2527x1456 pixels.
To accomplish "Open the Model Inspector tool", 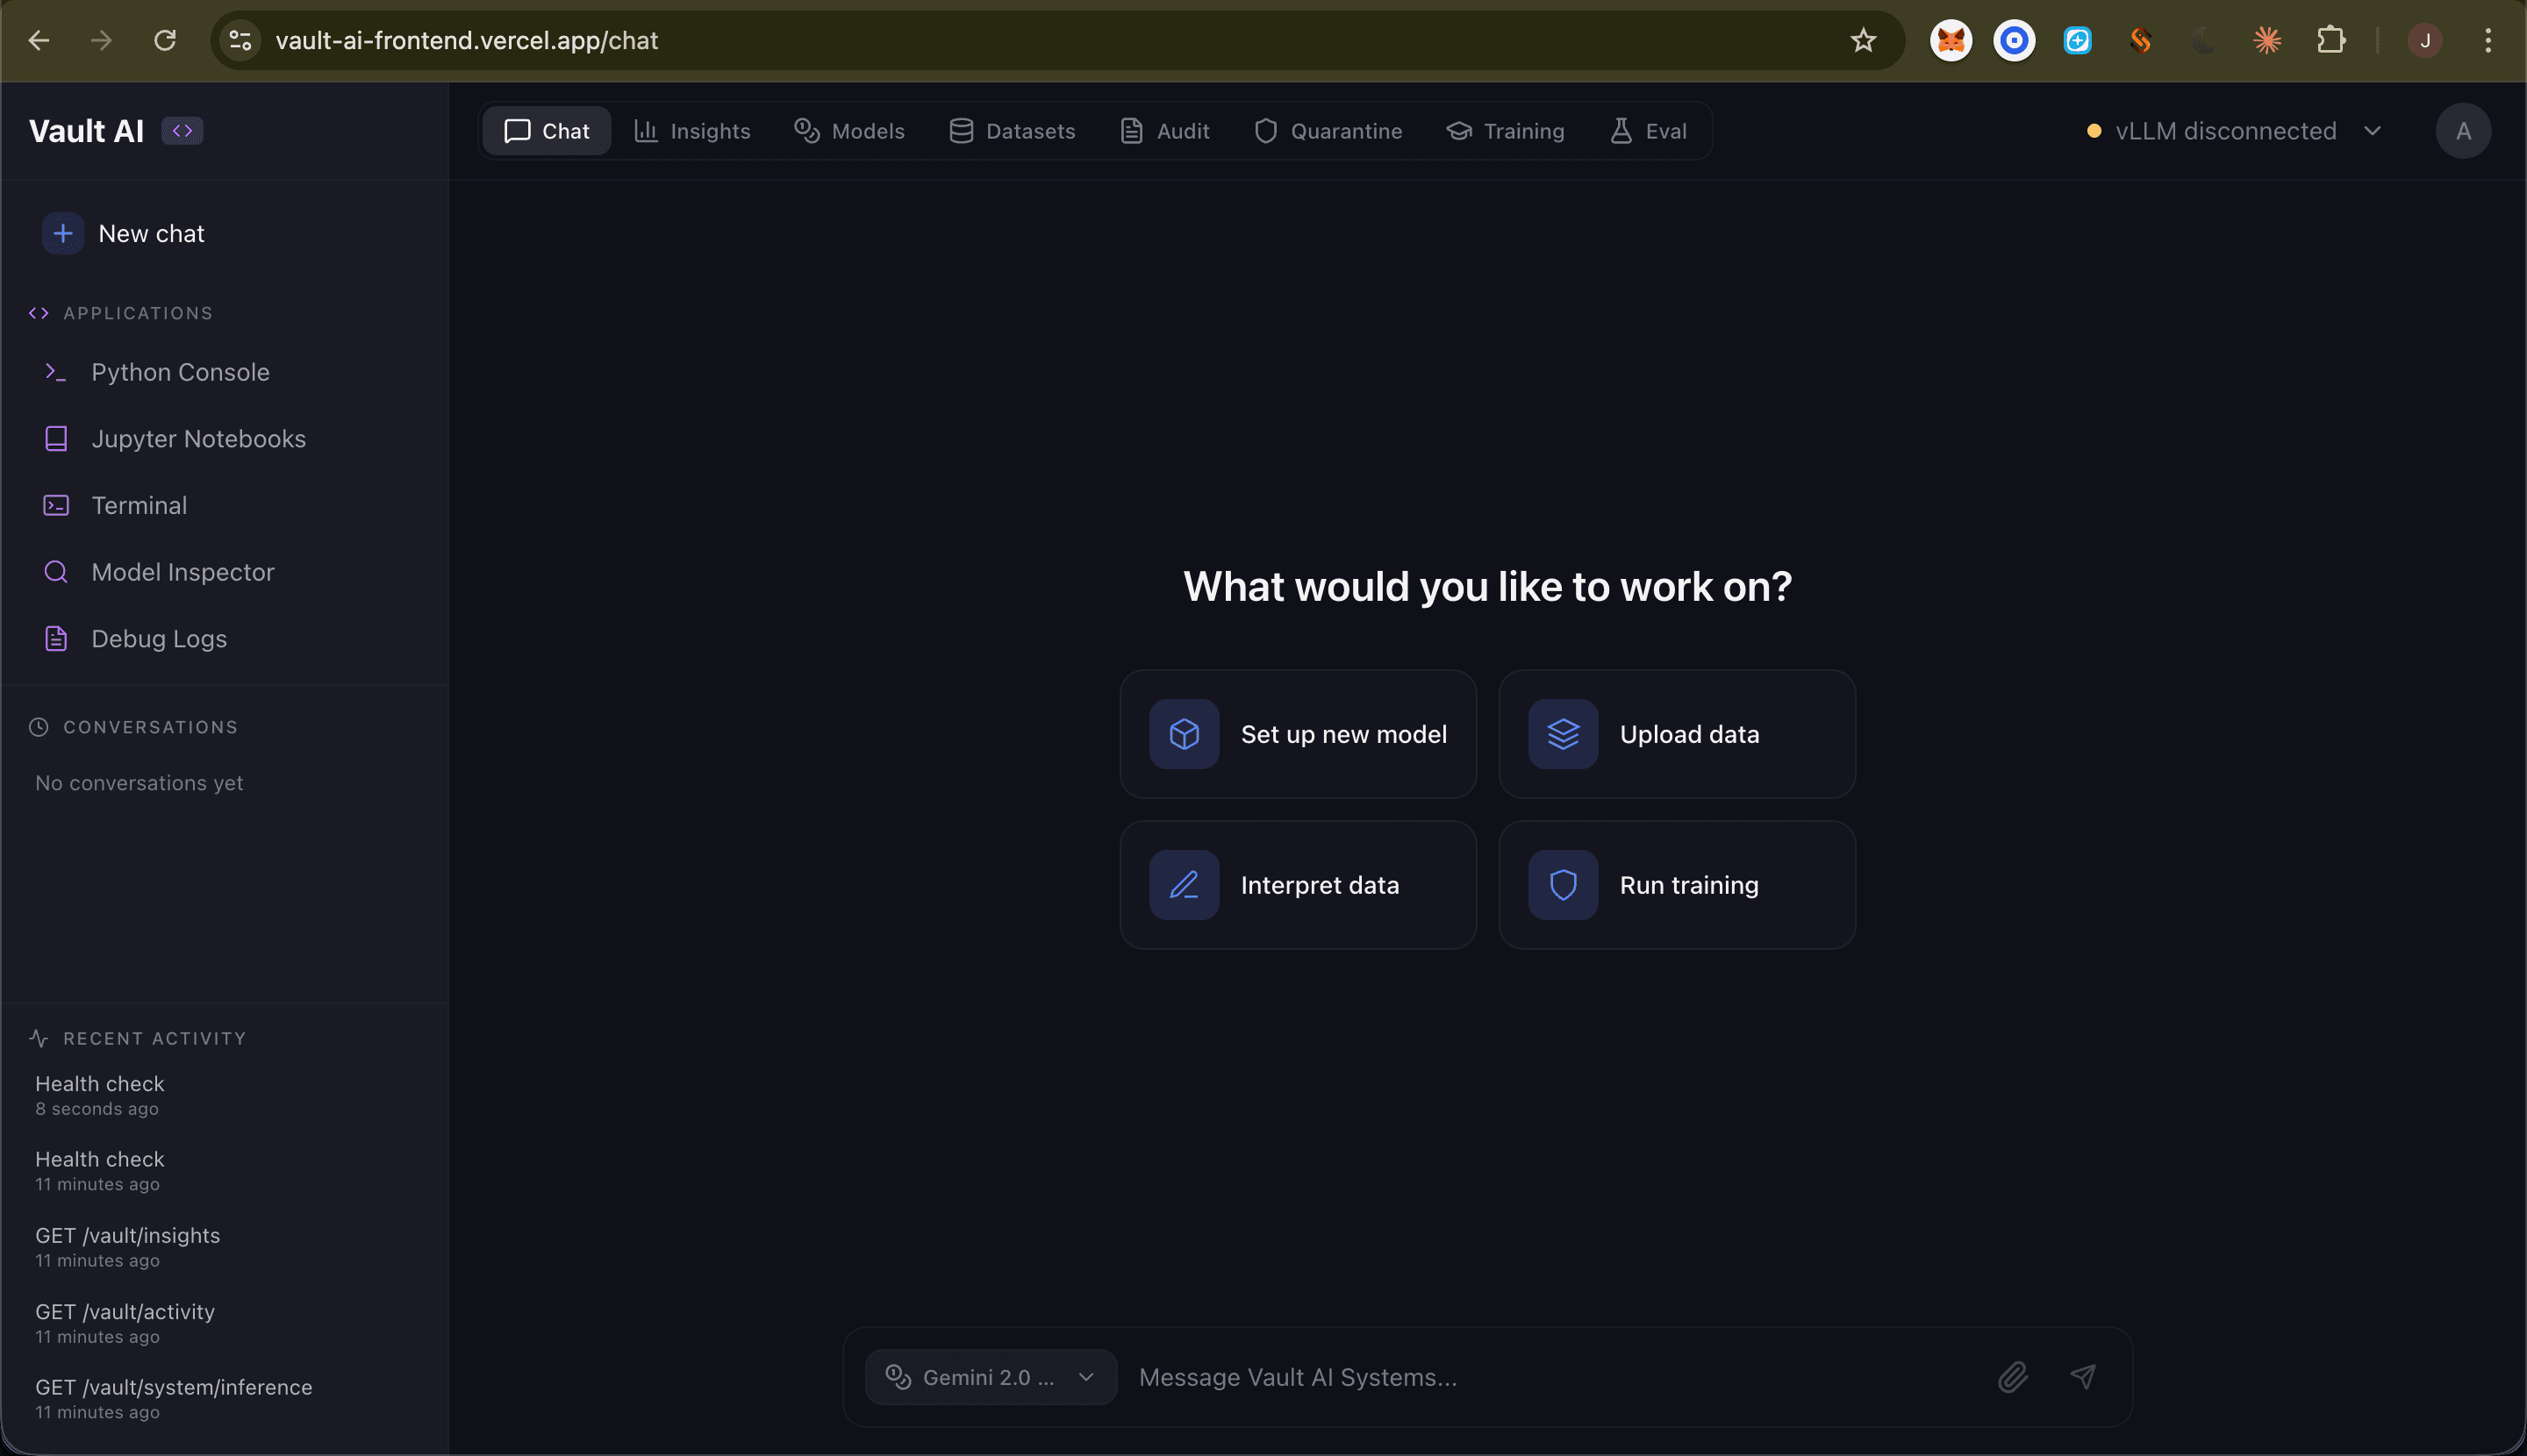I will [183, 571].
